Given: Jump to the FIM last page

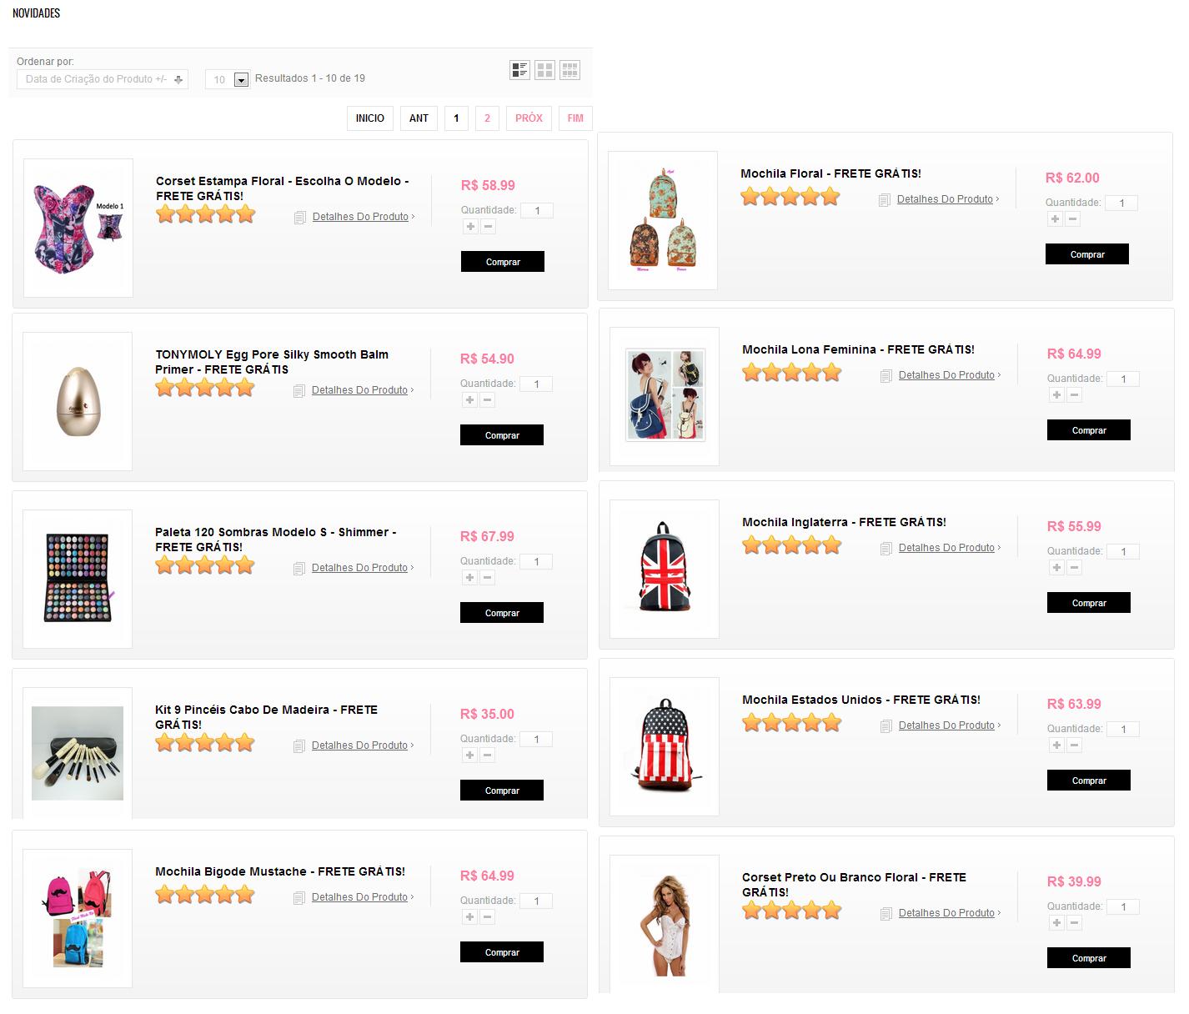Looking at the screenshot, I should [x=575, y=118].
